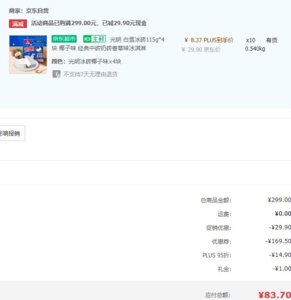291x300 pixels.
Task: Click the coupon discount -¥169.50
Action: (278, 241)
